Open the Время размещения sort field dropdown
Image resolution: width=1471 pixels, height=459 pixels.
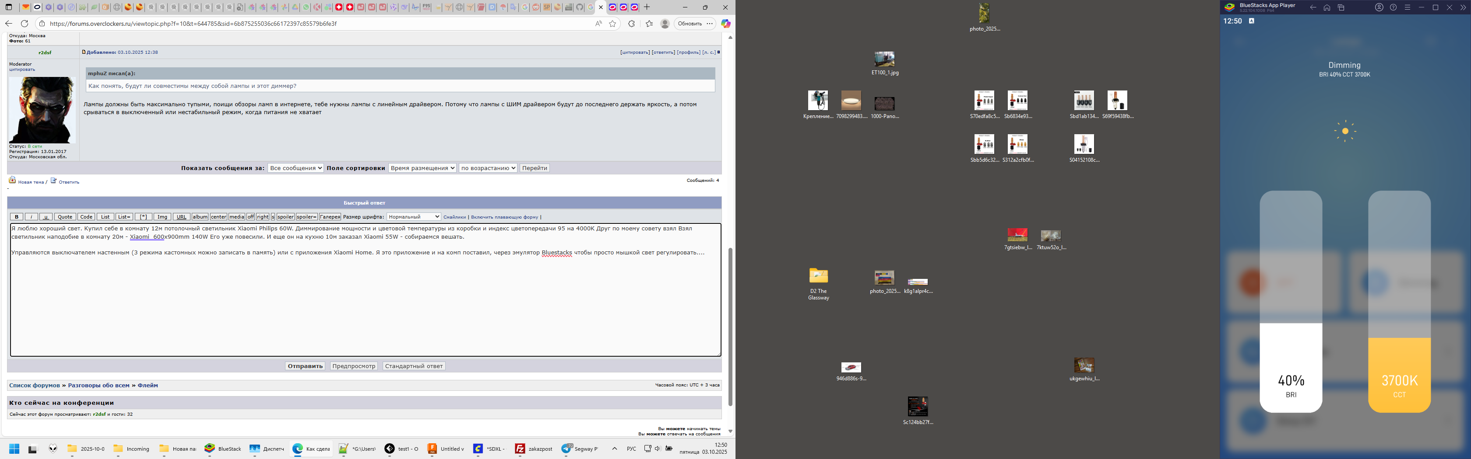422,168
